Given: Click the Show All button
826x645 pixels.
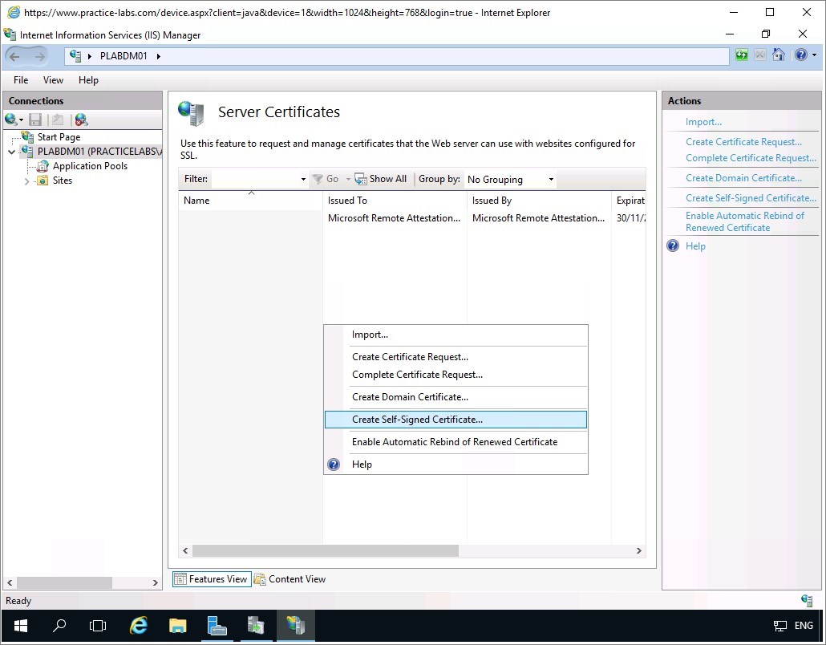Looking at the screenshot, I should pyautogui.click(x=381, y=179).
